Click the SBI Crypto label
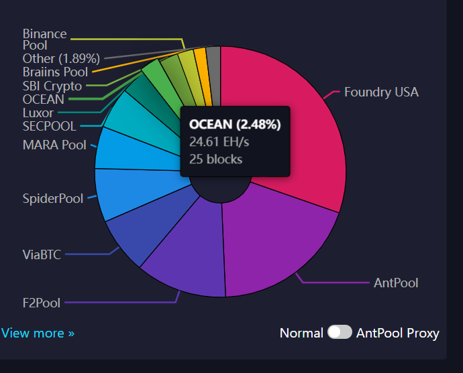The height and width of the screenshot is (373, 463). point(52,86)
